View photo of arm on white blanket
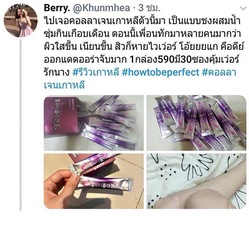 coord(196,181)
